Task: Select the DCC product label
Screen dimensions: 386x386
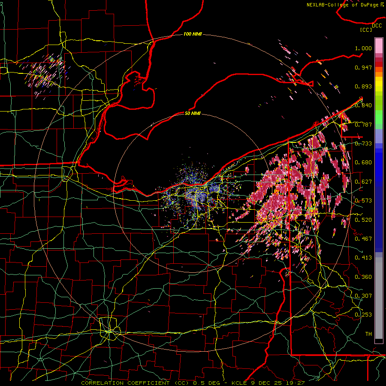Action: 377,26
